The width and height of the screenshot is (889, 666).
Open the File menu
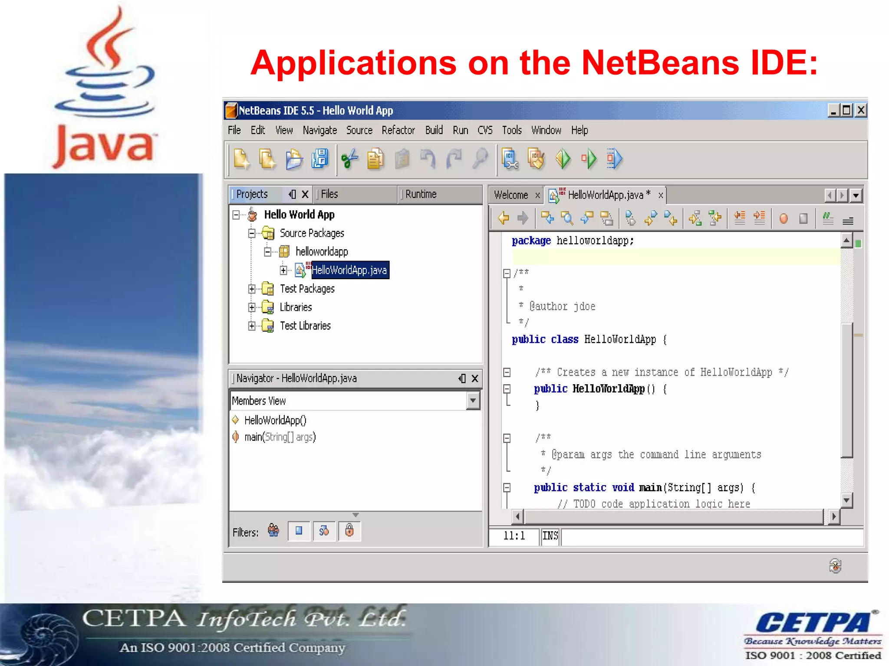click(x=234, y=130)
